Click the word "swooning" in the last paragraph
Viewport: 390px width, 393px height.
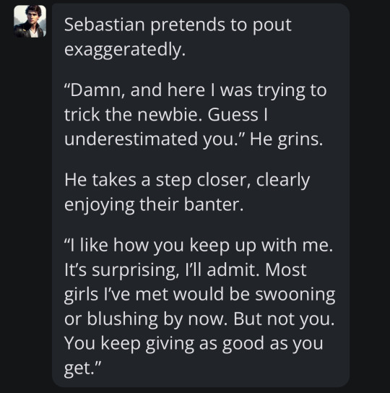coord(295,294)
